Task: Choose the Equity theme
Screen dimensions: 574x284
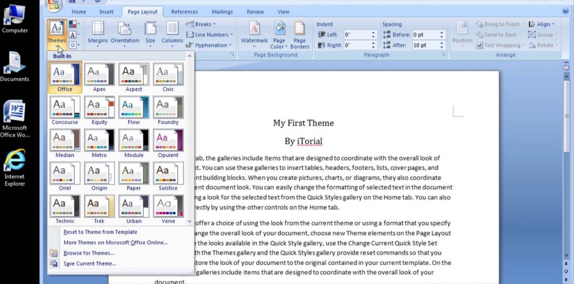Action: point(99,110)
